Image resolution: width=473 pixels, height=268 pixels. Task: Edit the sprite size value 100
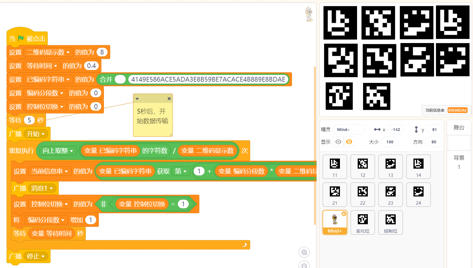tap(390, 142)
